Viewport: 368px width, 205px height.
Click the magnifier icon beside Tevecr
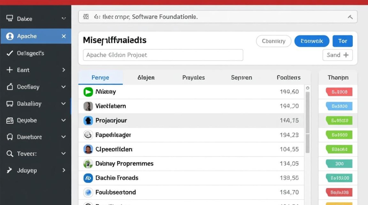coord(10,154)
